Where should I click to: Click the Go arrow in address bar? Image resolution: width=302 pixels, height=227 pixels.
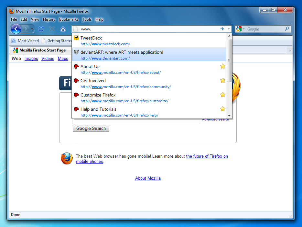222,29
